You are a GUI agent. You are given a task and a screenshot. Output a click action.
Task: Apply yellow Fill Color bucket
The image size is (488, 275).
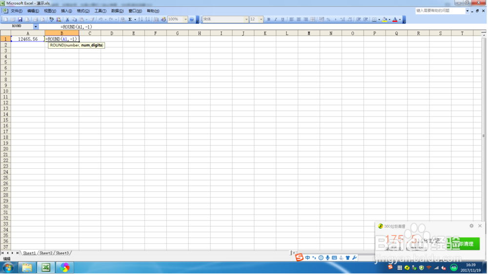pyautogui.click(x=385, y=20)
